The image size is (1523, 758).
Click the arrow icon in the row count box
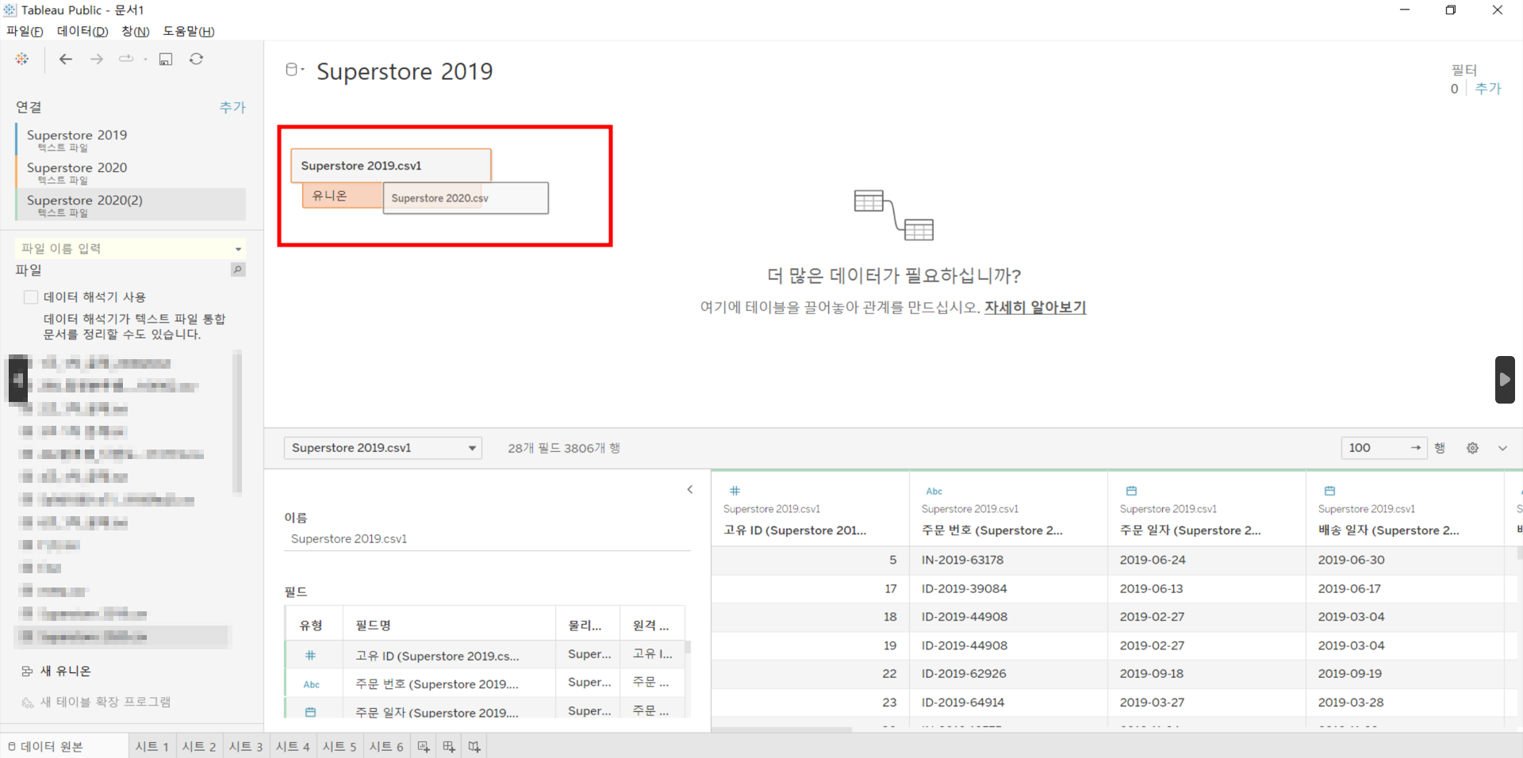pyautogui.click(x=1416, y=448)
